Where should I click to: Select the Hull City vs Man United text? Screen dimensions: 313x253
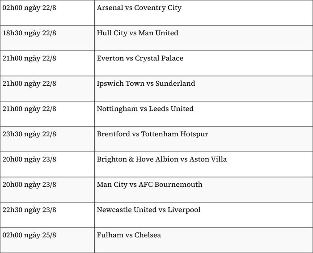(x=138, y=33)
